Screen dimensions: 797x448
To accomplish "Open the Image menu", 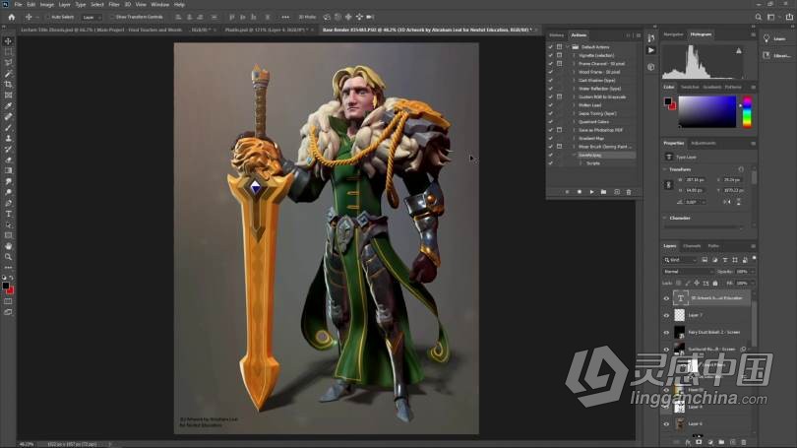I will (x=47, y=5).
